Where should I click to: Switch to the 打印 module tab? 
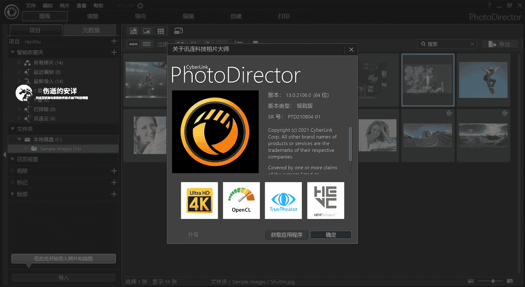coord(284,16)
